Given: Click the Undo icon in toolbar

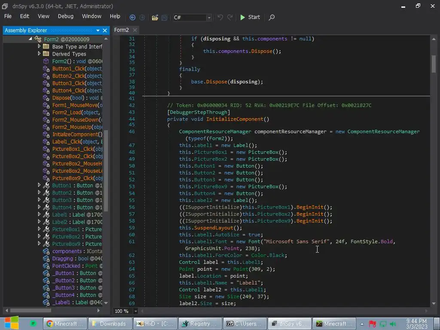Looking at the screenshot, I should tap(220, 17).
